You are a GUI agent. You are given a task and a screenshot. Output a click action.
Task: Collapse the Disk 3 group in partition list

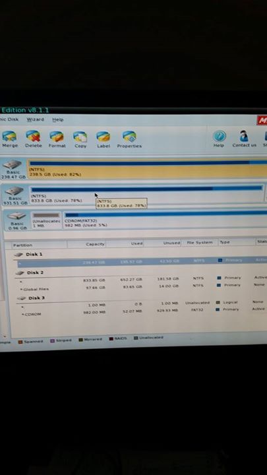[x=21, y=298]
